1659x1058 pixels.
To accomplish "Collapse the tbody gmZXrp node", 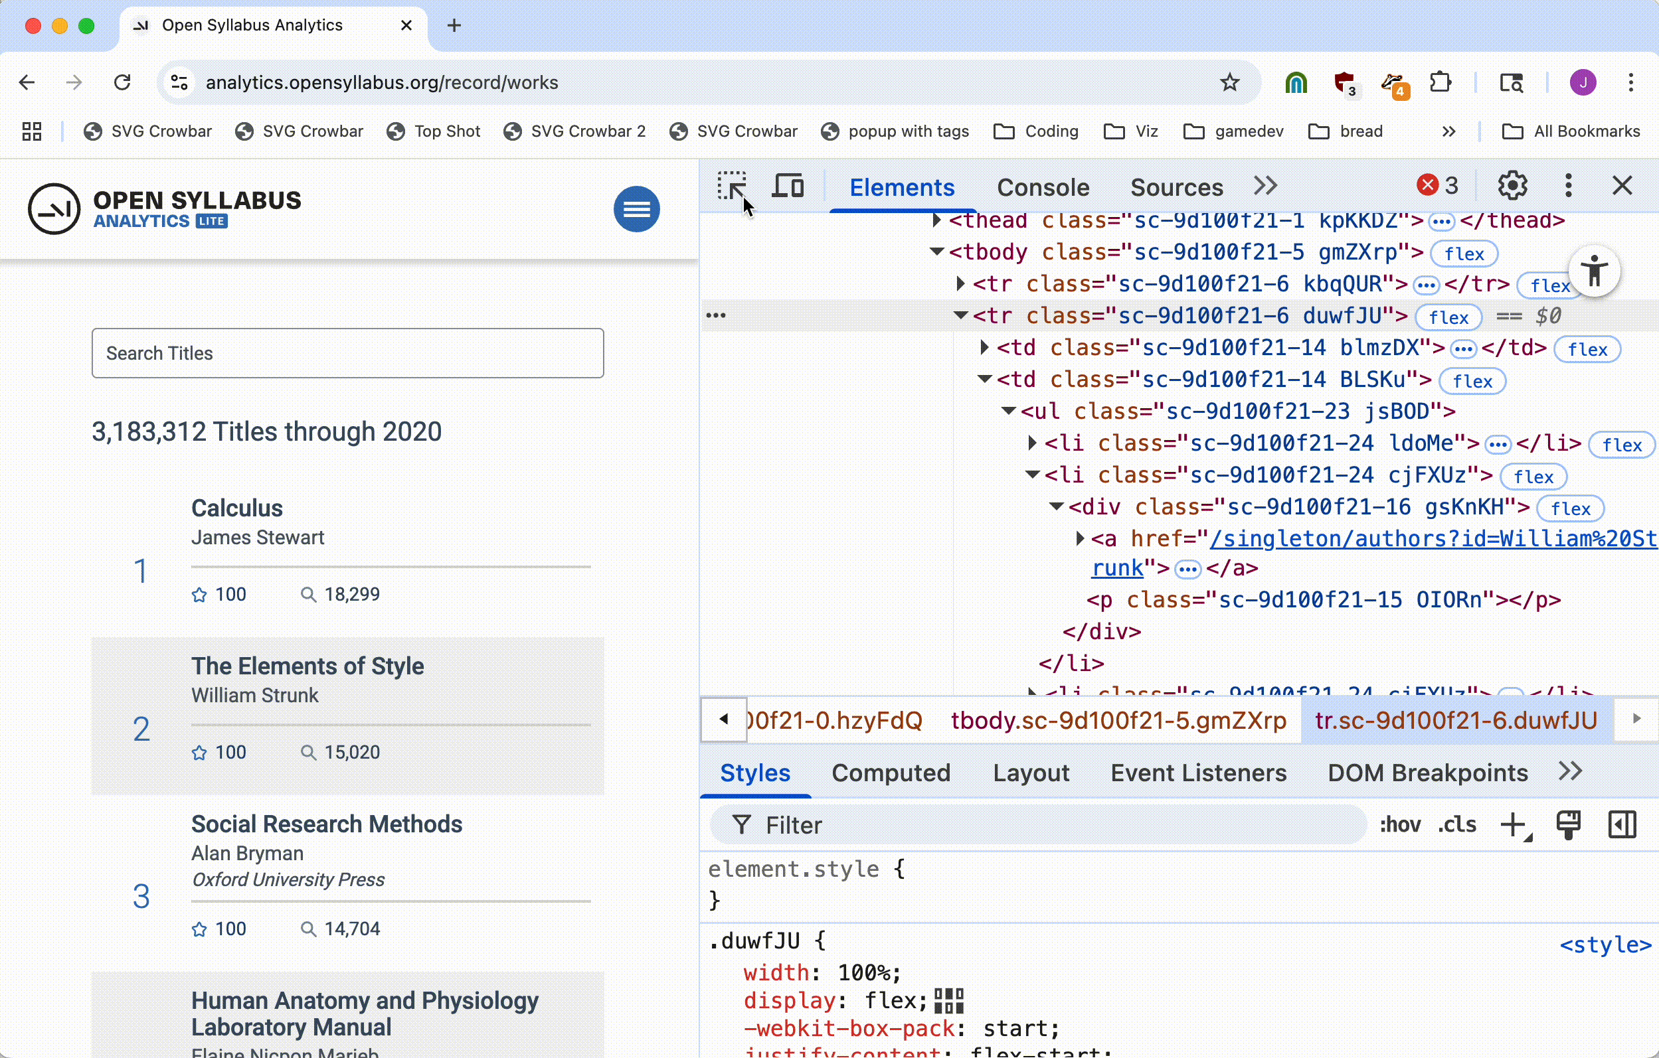I will point(936,252).
